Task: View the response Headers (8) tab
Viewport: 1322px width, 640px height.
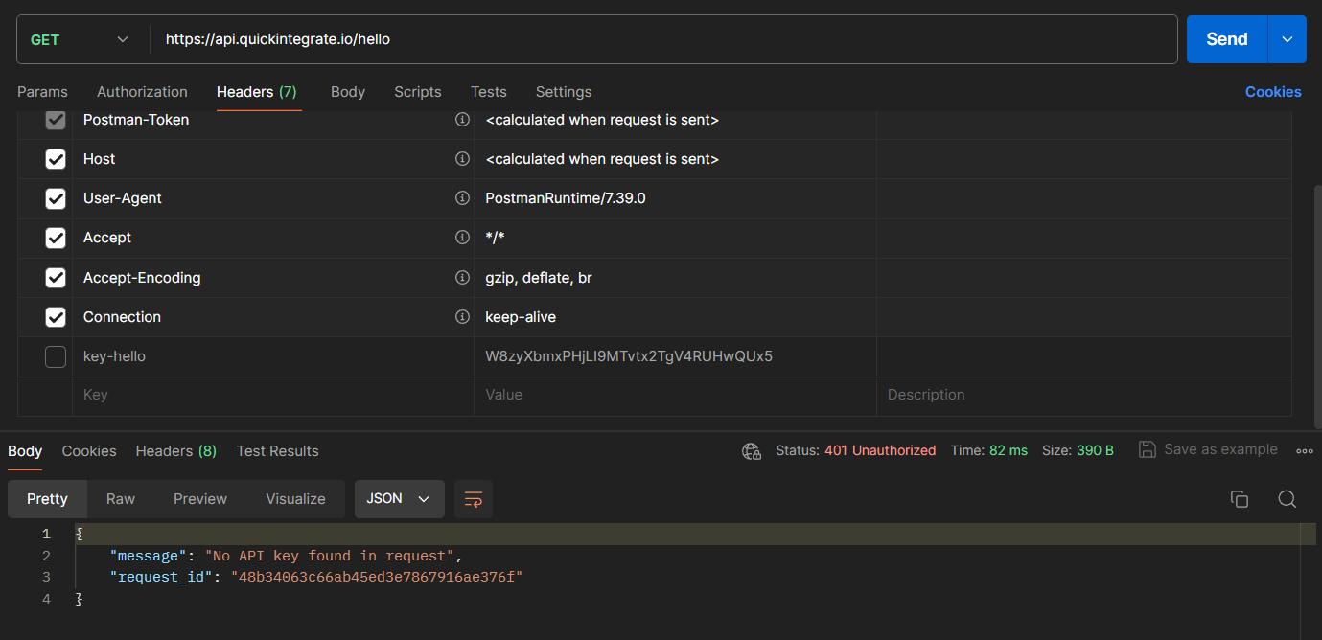Action: tap(176, 451)
